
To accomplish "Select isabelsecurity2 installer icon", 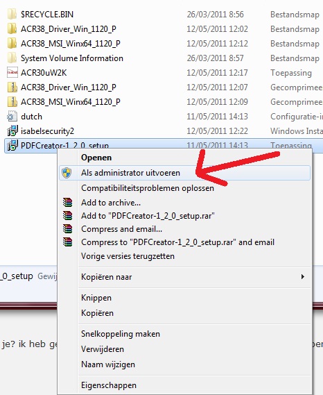I will (12, 131).
